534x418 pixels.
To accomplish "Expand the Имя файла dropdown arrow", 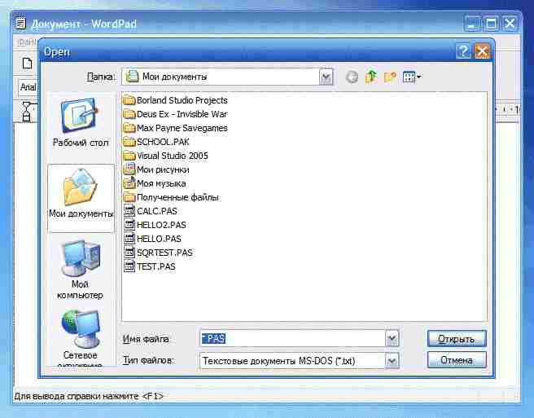I will [x=392, y=339].
